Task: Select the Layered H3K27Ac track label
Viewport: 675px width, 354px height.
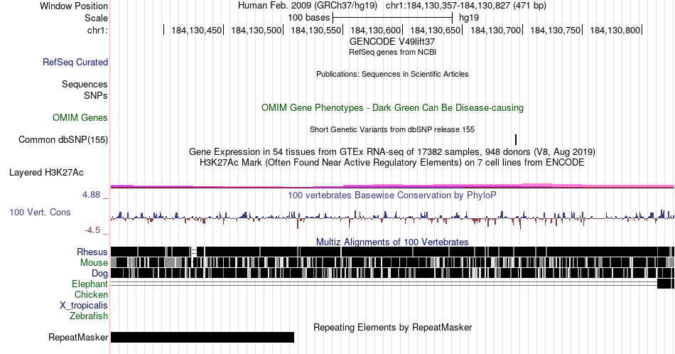Action: point(46,172)
